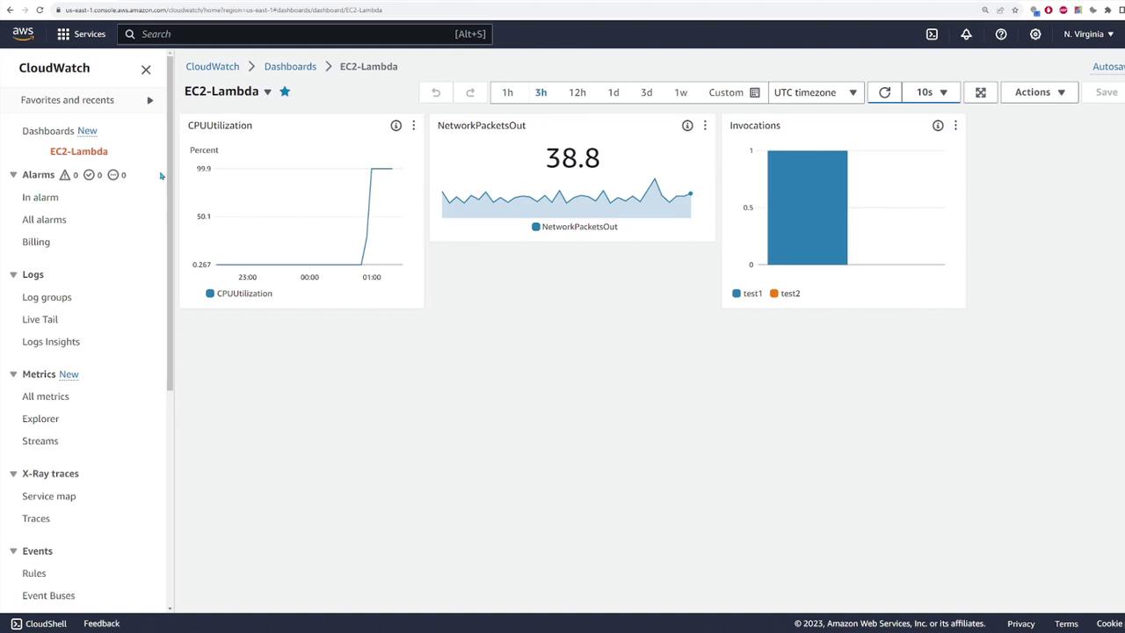Bookmark this page with the browser star
The width and height of the screenshot is (1125, 633).
(x=1015, y=10)
